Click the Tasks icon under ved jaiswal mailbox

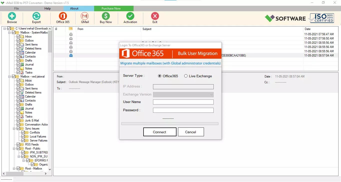22,116
